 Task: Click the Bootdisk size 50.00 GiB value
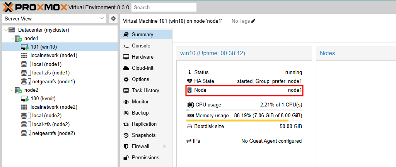click(291, 127)
